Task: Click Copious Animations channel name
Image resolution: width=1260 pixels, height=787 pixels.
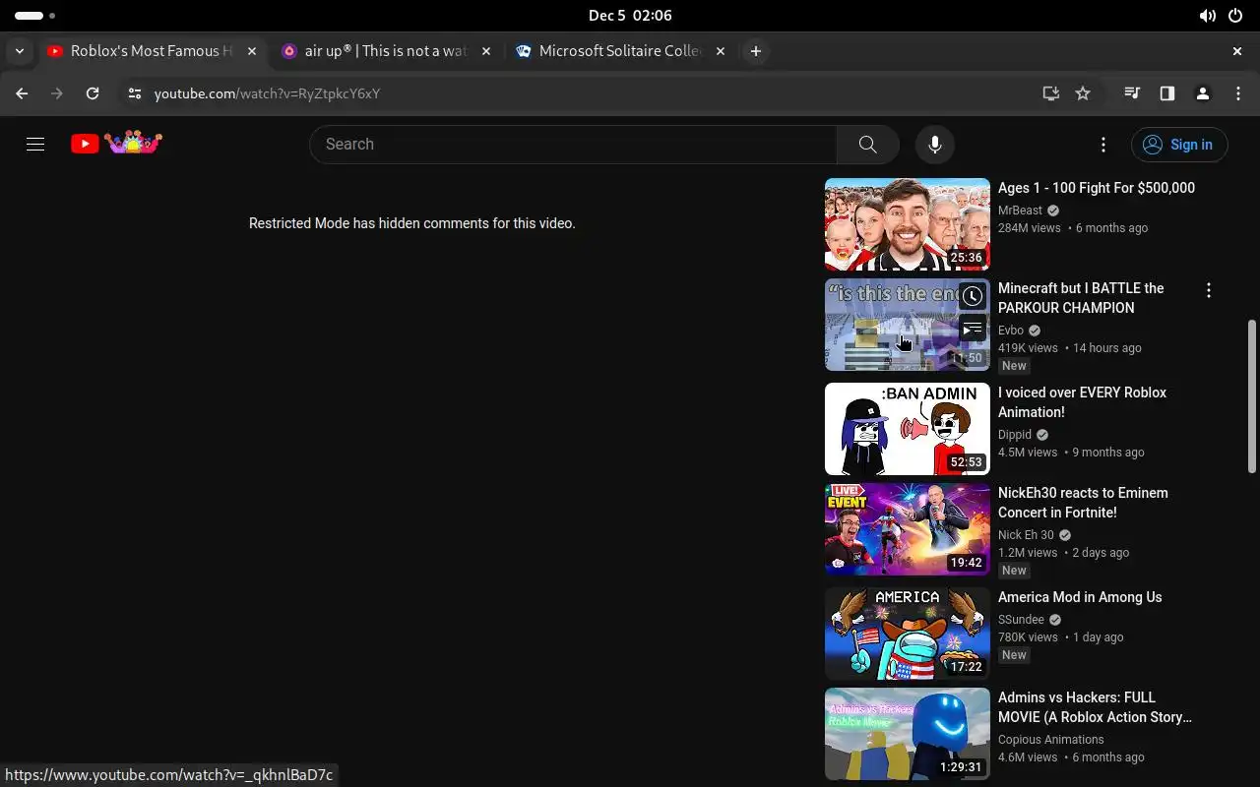Action: pyautogui.click(x=1050, y=740)
